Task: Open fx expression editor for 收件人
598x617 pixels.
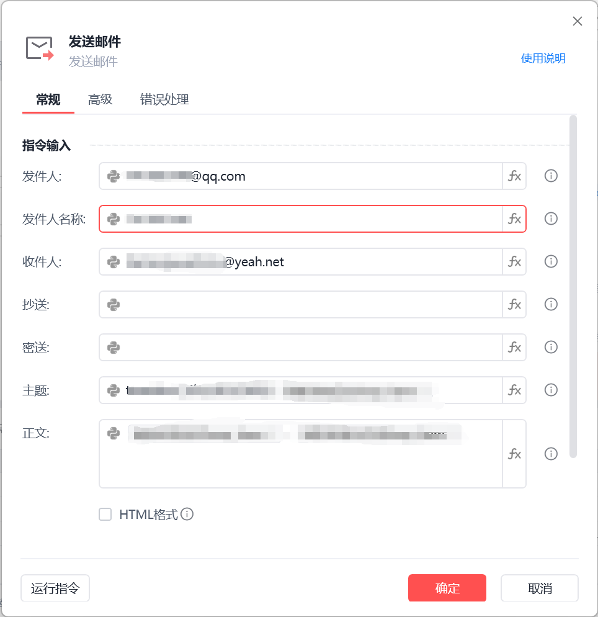Action: point(514,262)
